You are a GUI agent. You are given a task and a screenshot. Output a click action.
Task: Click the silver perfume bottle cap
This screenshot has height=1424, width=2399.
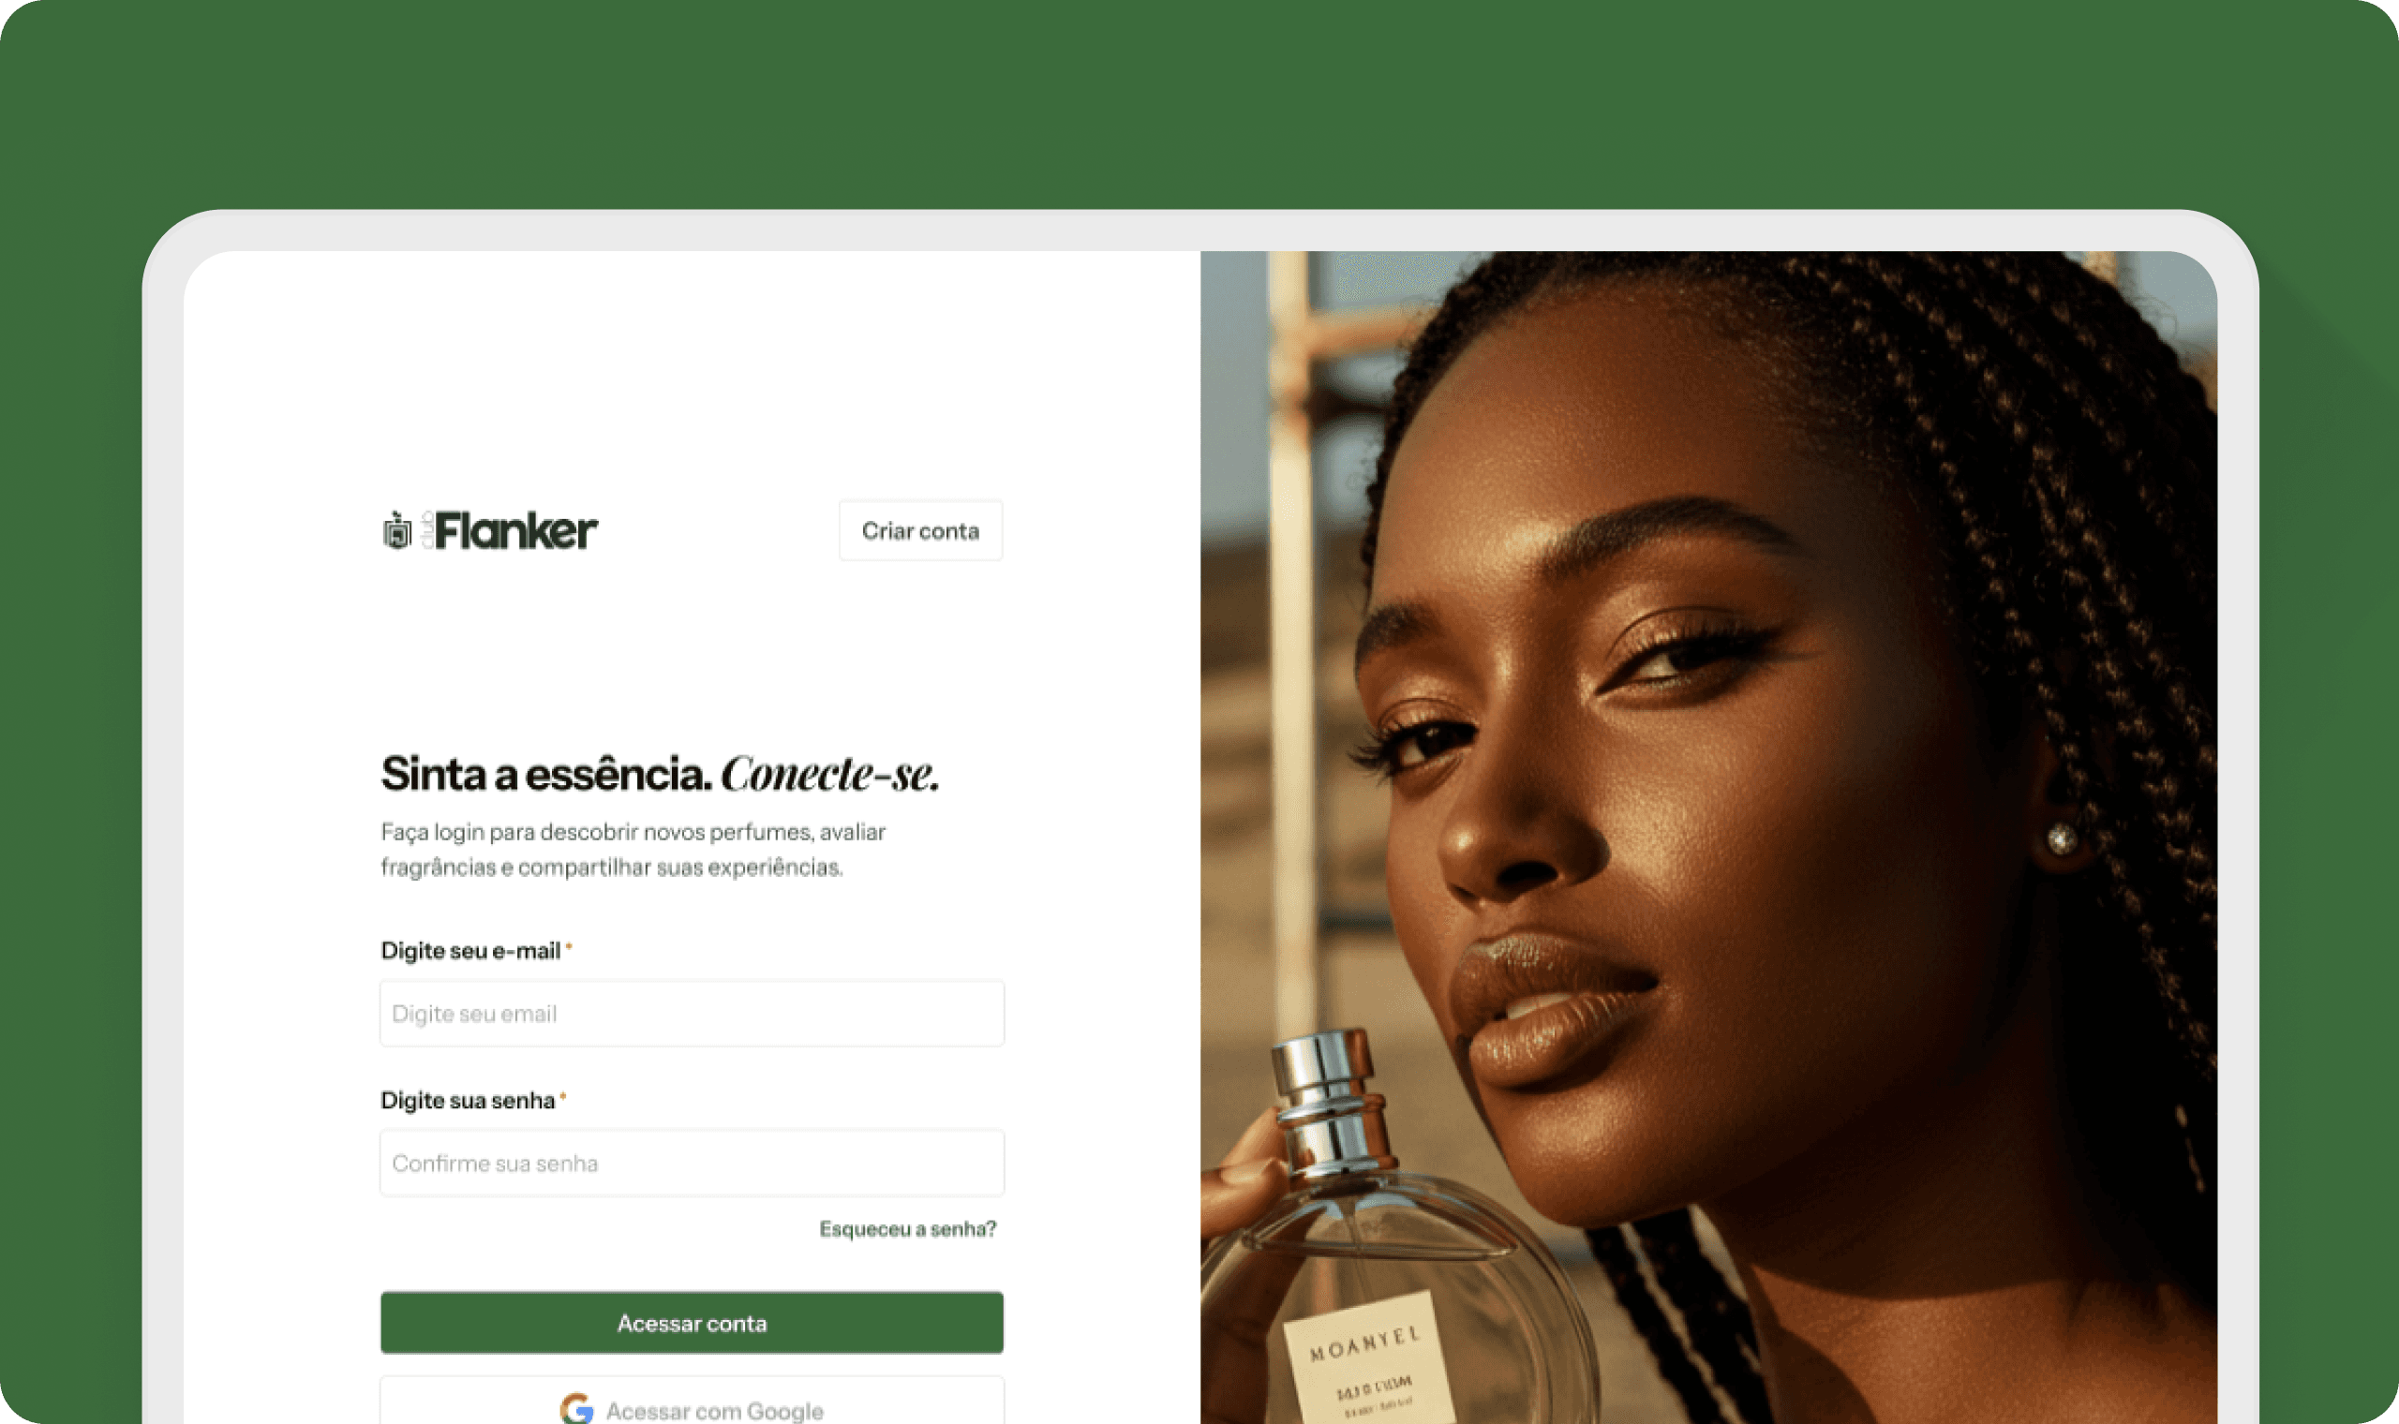(x=1325, y=1104)
